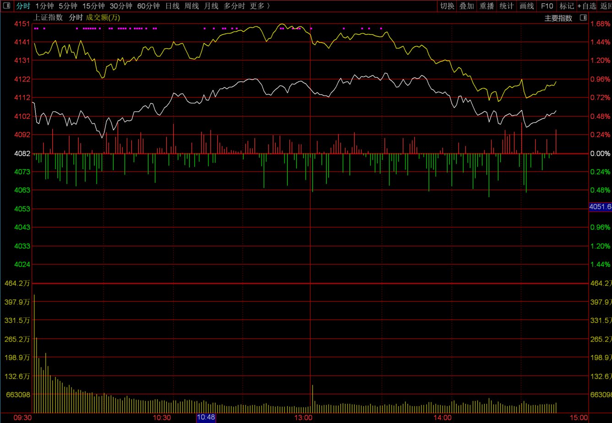612x423 pixels.
Task: Switch to 周线 weekly chart
Action: pos(191,6)
